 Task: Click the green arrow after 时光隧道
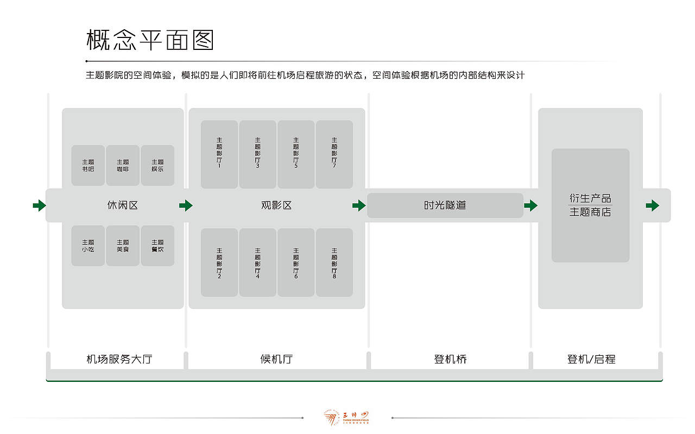[530, 205]
